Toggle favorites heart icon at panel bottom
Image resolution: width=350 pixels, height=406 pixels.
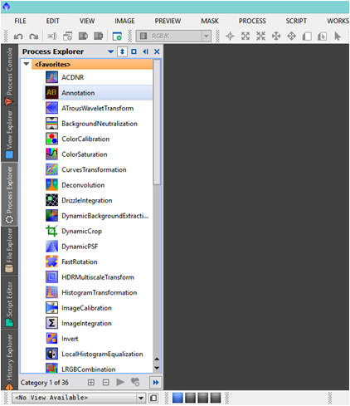135,382
